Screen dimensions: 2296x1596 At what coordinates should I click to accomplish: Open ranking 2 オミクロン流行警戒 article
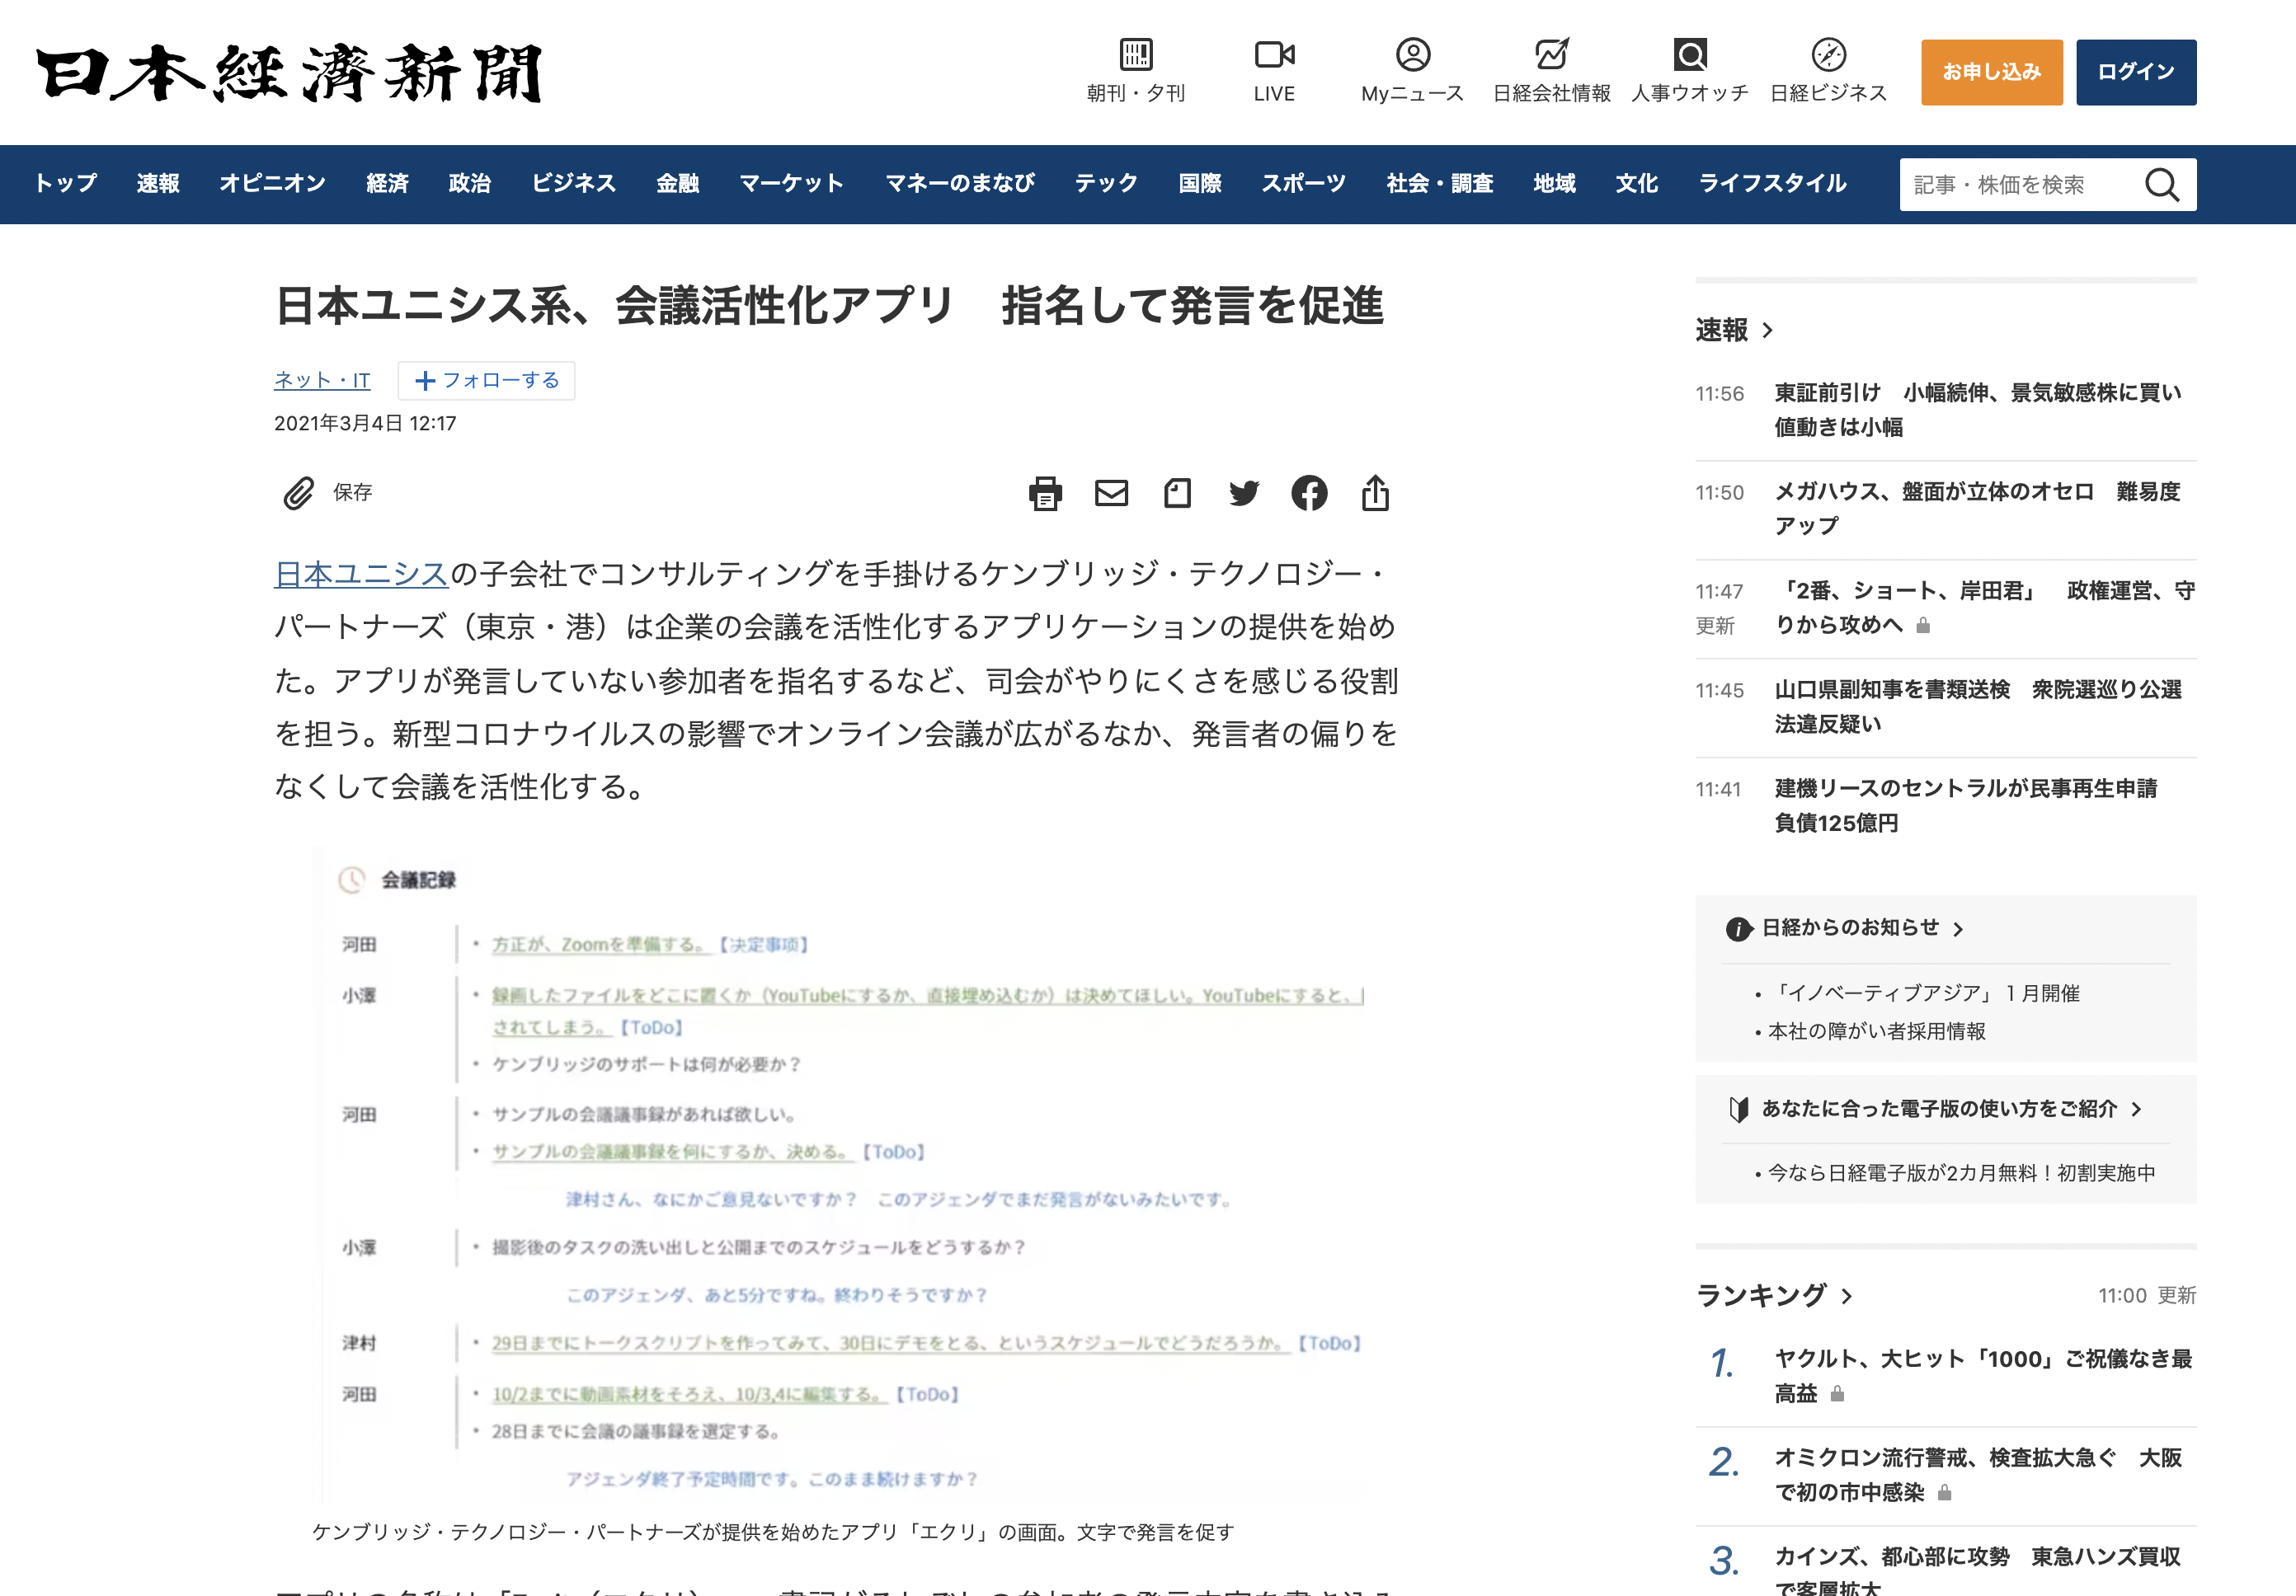[1977, 1475]
